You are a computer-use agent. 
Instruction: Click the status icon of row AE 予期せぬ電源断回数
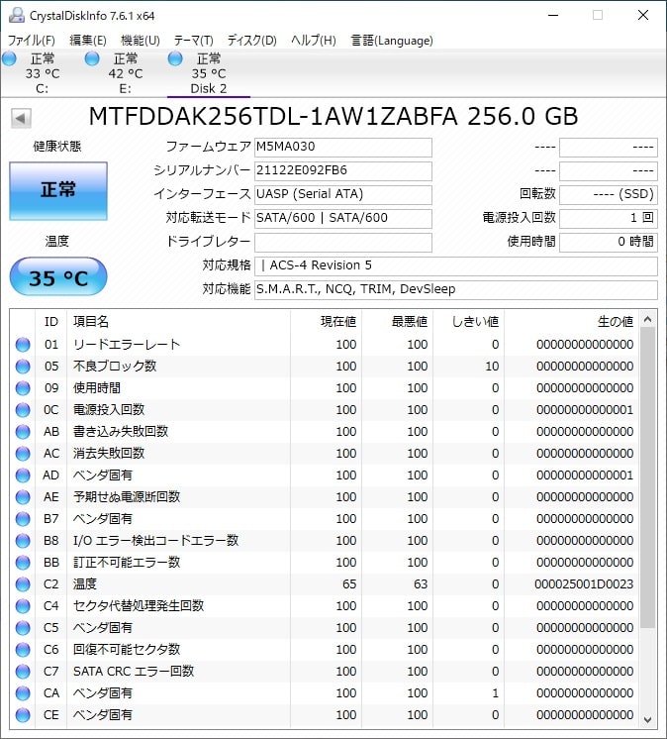click(23, 496)
